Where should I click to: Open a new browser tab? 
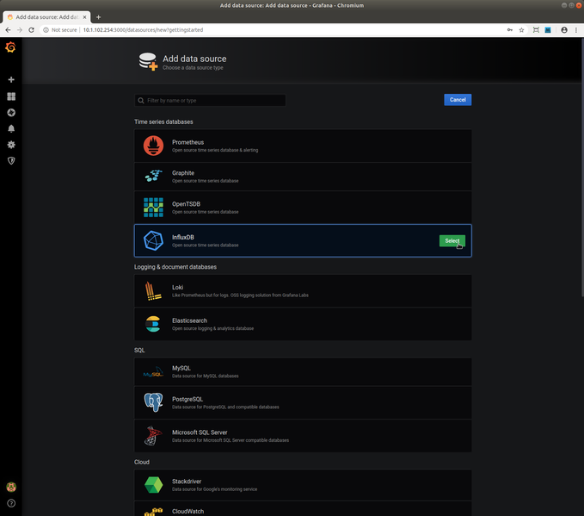[98, 17]
